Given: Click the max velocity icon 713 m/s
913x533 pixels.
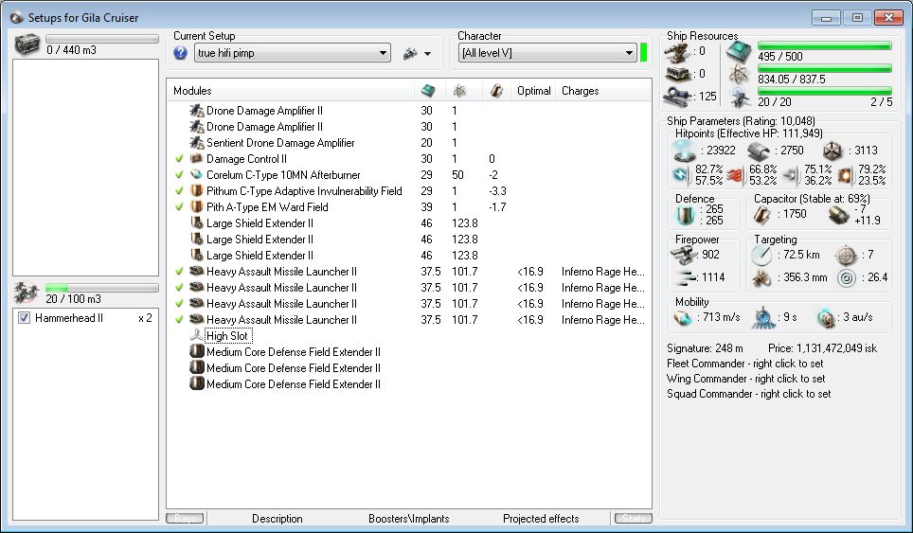Looking at the screenshot, I should coord(683,318).
